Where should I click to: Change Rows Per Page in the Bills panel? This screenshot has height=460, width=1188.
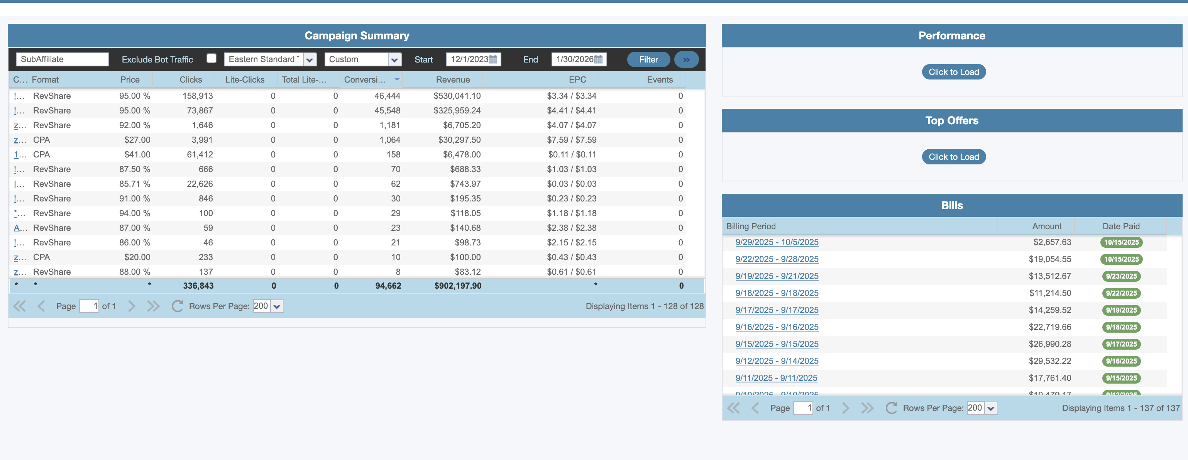tap(990, 408)
